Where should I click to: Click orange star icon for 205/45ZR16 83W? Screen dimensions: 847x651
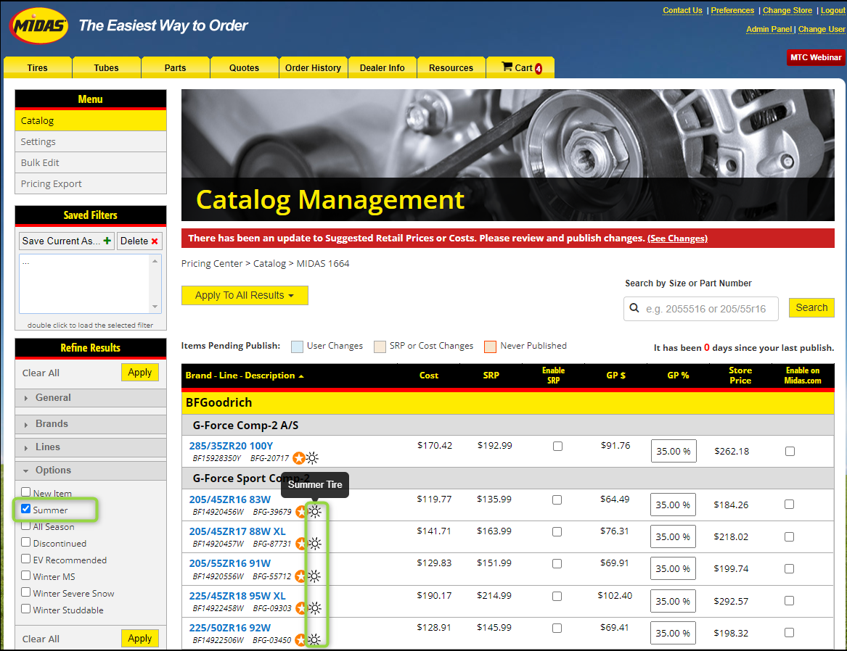(x=301, y=511)
